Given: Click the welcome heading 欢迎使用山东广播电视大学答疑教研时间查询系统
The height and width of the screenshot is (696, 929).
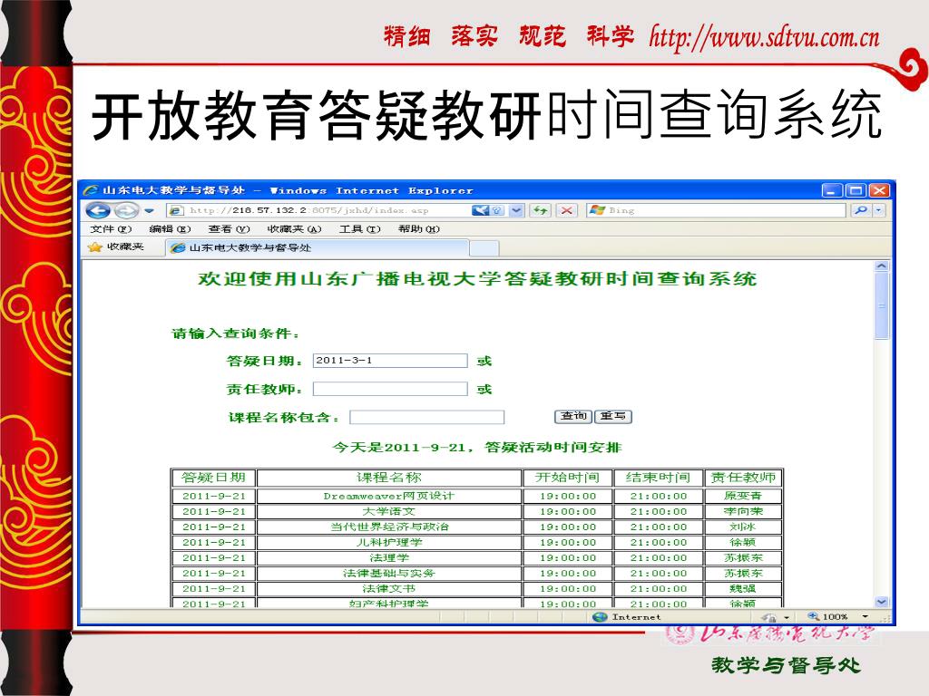Looking at the screenshot, I should [477, 279].
